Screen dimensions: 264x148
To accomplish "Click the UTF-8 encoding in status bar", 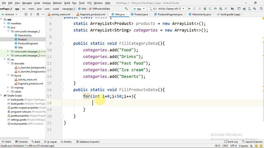I will pyautogui.click(x=233, y=146).
